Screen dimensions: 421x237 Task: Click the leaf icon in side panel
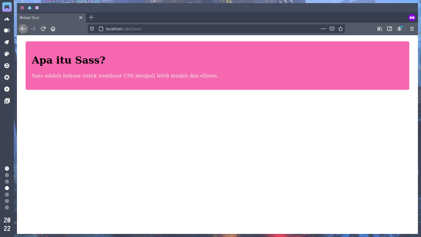pyautogui.click(x=7, y=42)
